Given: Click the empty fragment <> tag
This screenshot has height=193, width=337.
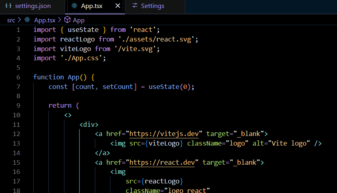Looking at the screenshot, I should tap(68, 115).
